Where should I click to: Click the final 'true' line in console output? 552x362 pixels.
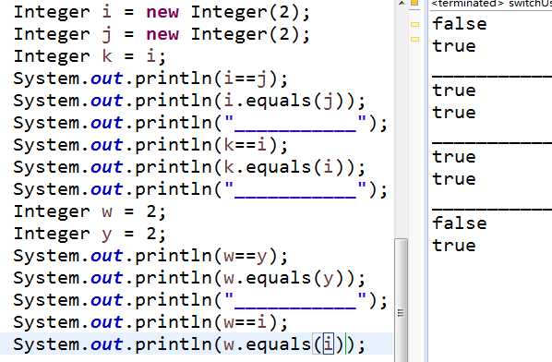coord(454,246)
